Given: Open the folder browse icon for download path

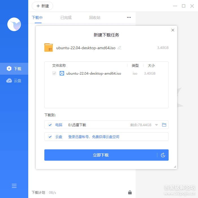Looking at the screenshot, I should point(164,125).
